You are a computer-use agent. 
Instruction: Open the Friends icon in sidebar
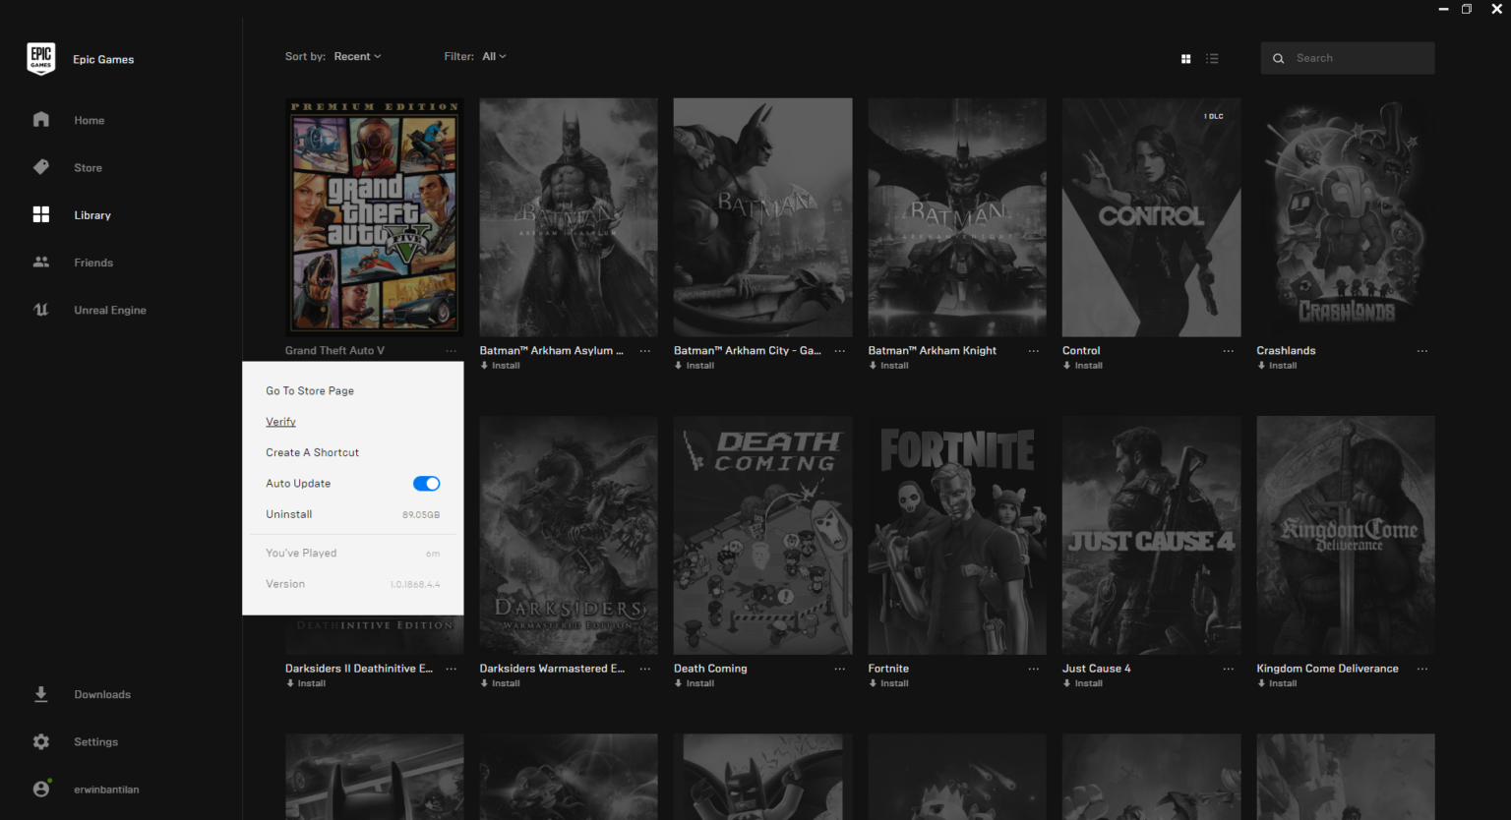[40, 263]
